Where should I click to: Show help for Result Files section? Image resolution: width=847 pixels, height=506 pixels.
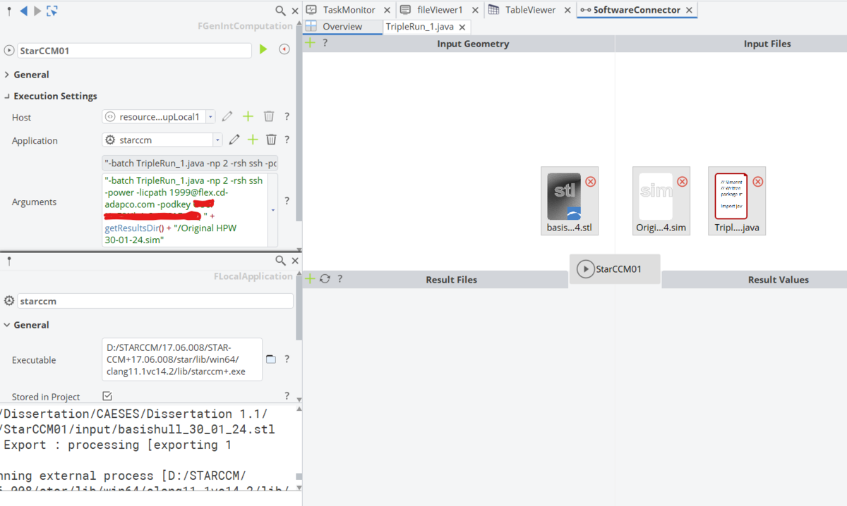340,279
